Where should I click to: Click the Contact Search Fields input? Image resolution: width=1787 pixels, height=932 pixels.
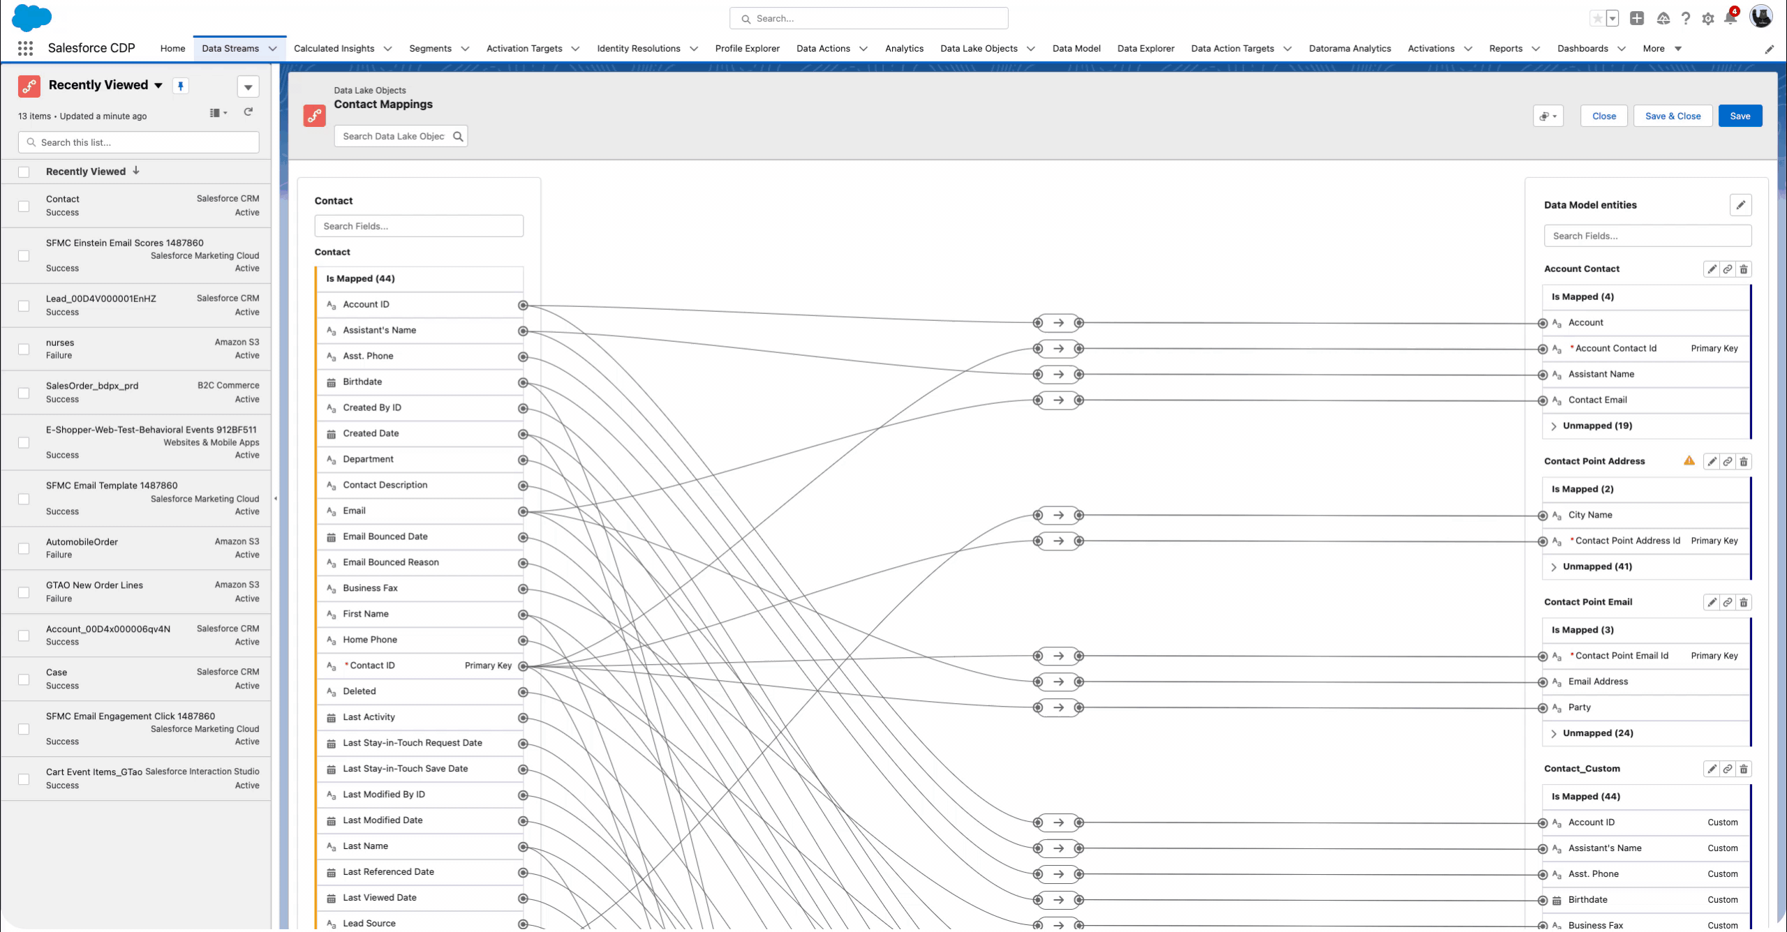tap(418, 226)
